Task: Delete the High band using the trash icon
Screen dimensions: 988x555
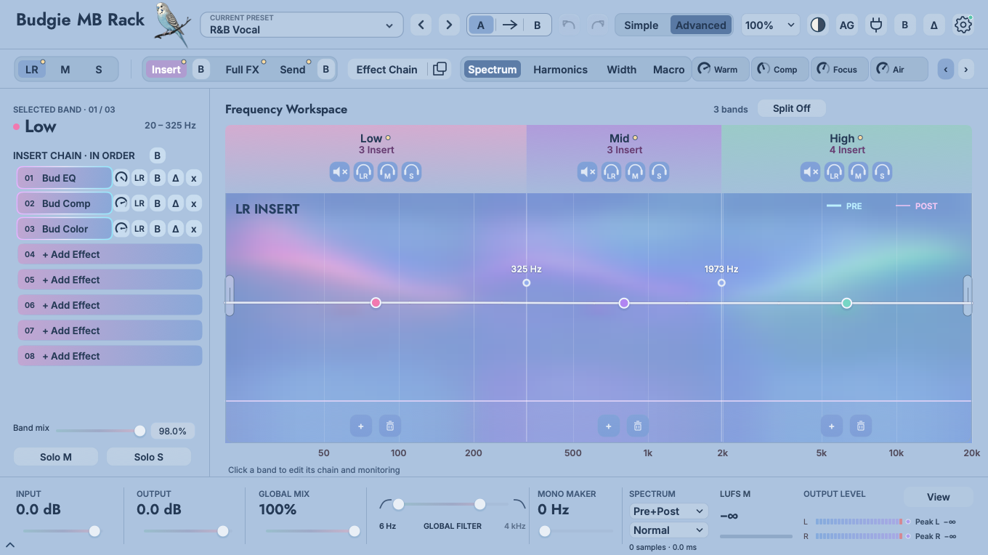Action: click(x=861, y=426)
